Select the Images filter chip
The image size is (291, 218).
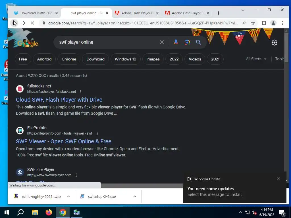pos(153,59)
